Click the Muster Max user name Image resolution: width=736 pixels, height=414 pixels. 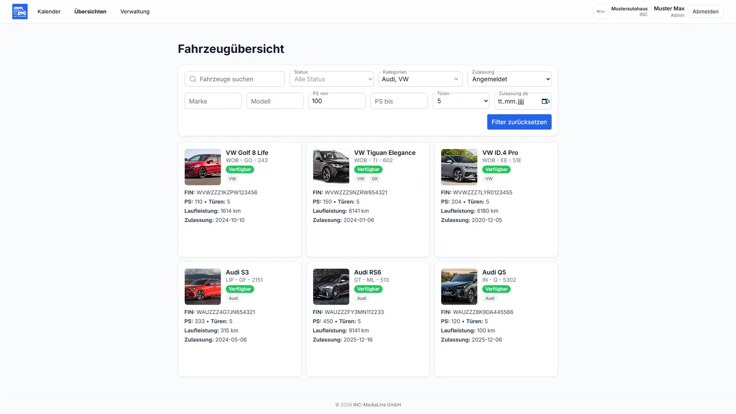point(669,8)
